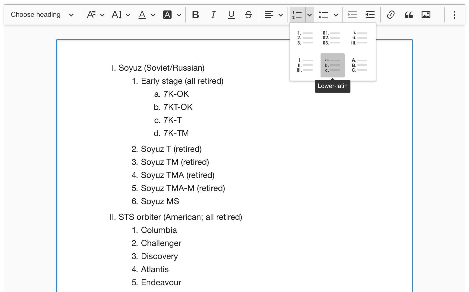Click the bulleted list icon
This screenshot has width=469, height=292.
(323, 15)
